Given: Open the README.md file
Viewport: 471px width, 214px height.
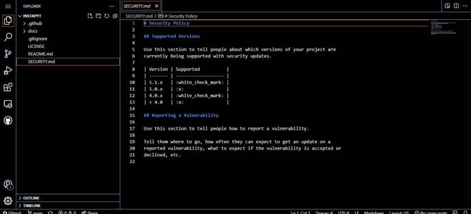Looking at the screenshot, I should (68, 54).
